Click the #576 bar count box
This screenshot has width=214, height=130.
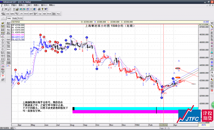pos(204,125)
